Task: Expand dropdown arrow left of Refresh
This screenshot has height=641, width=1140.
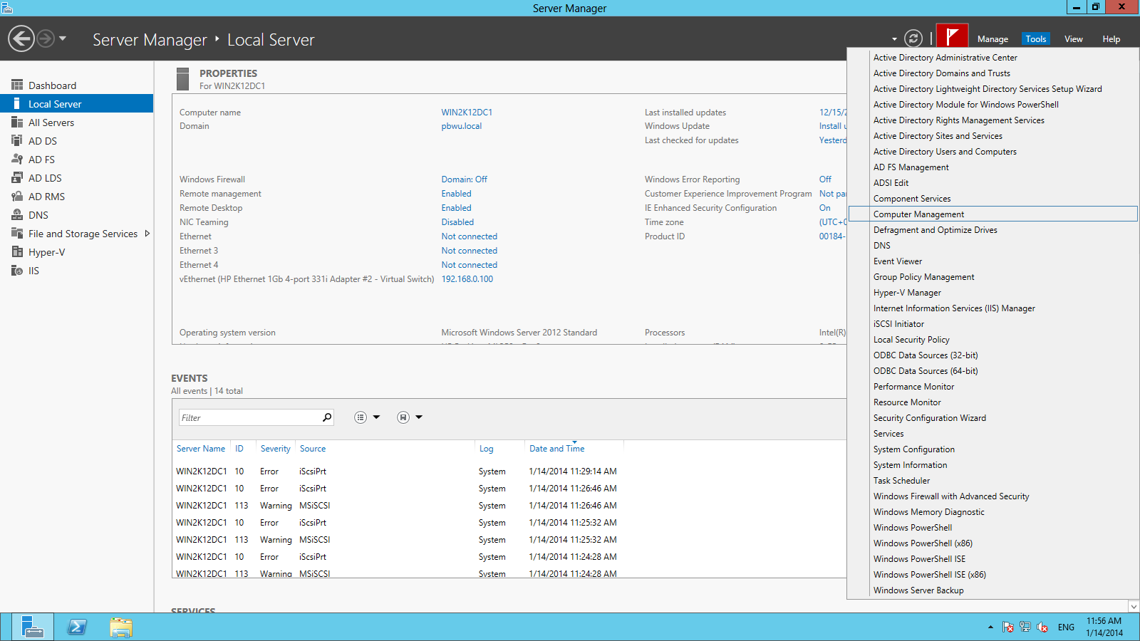Action: pos(894,39)
